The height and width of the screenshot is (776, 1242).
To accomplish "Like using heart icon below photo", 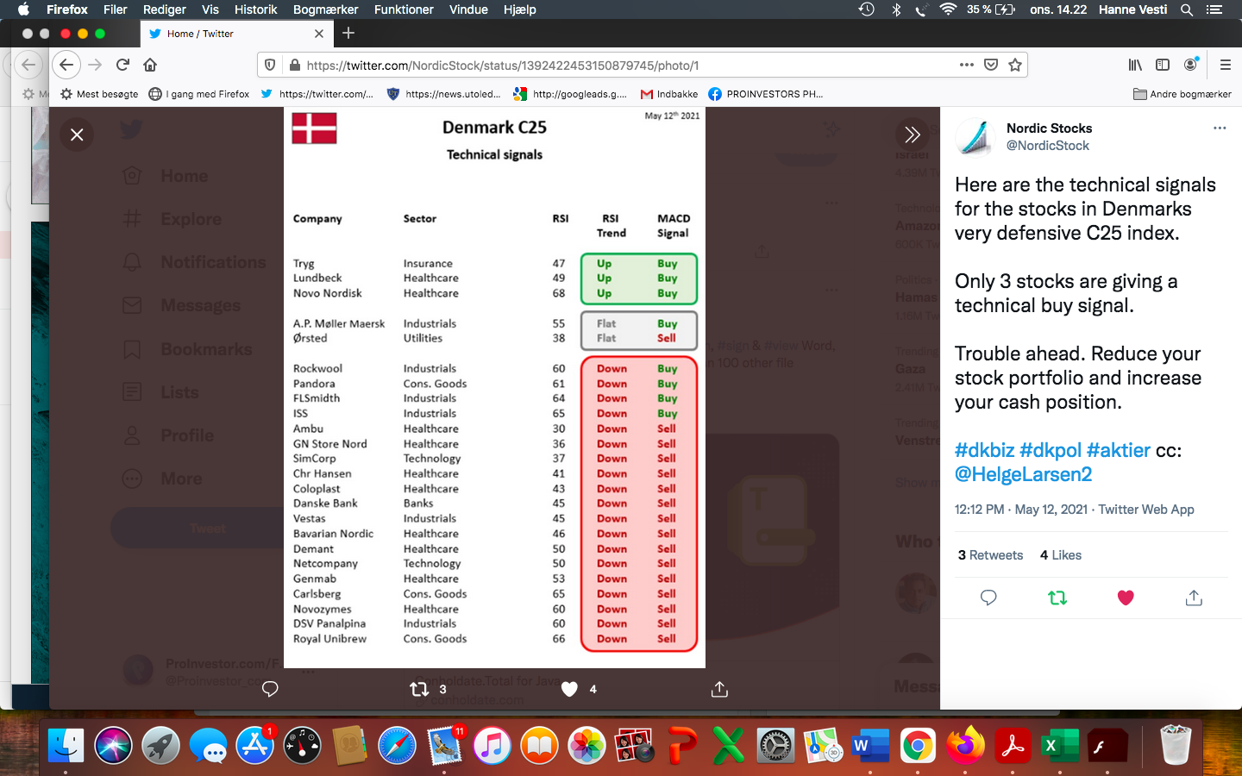I will pyautogui.click(x=569, y=689).
